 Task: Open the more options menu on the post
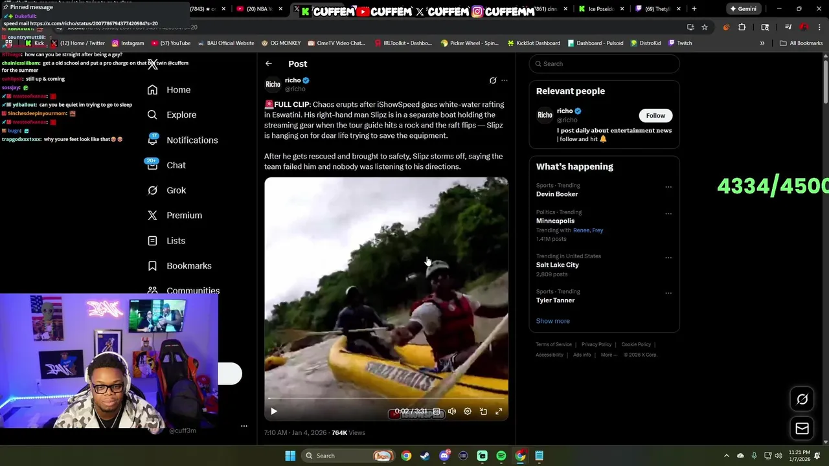505,80
